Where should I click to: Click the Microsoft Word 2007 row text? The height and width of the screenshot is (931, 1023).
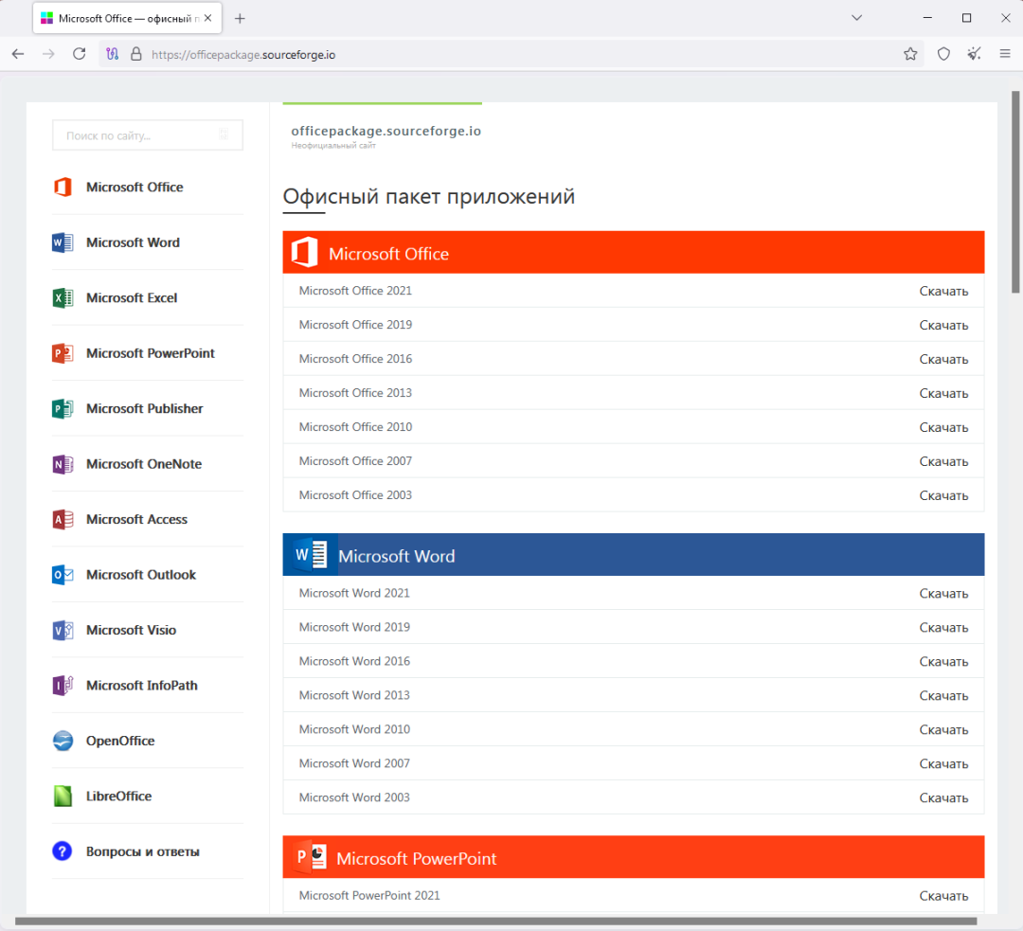354,763
